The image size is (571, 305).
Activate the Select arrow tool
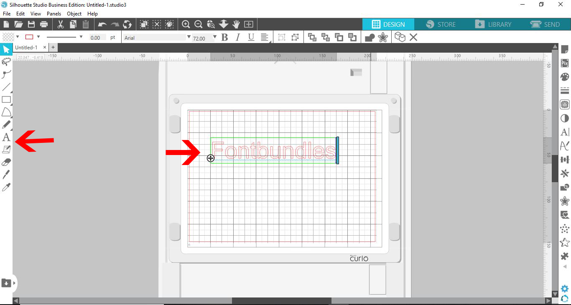click(6, 50)
